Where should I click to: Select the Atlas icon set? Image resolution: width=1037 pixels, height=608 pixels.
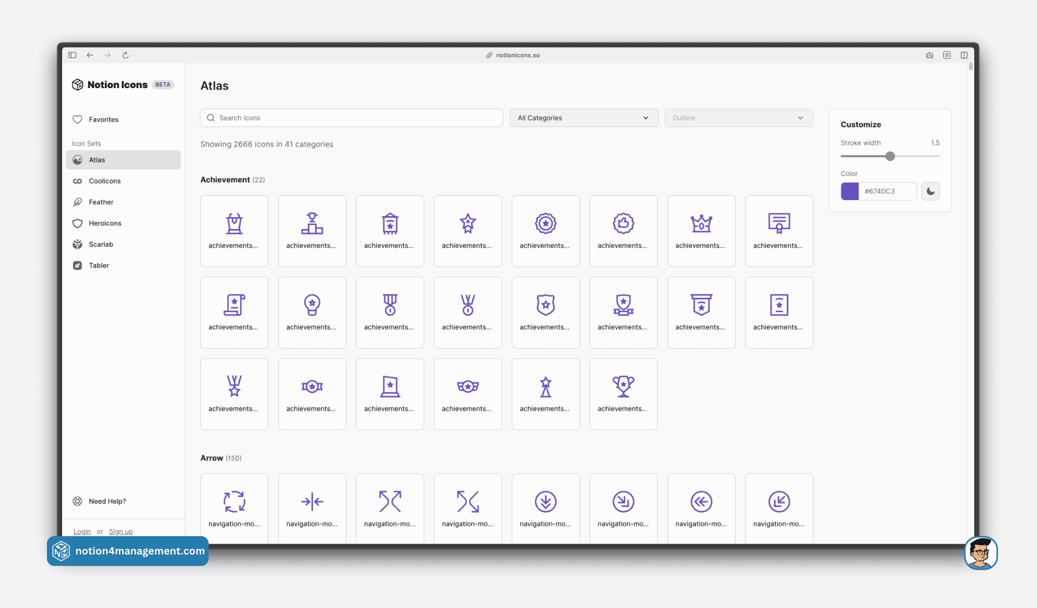pos(123,160)
